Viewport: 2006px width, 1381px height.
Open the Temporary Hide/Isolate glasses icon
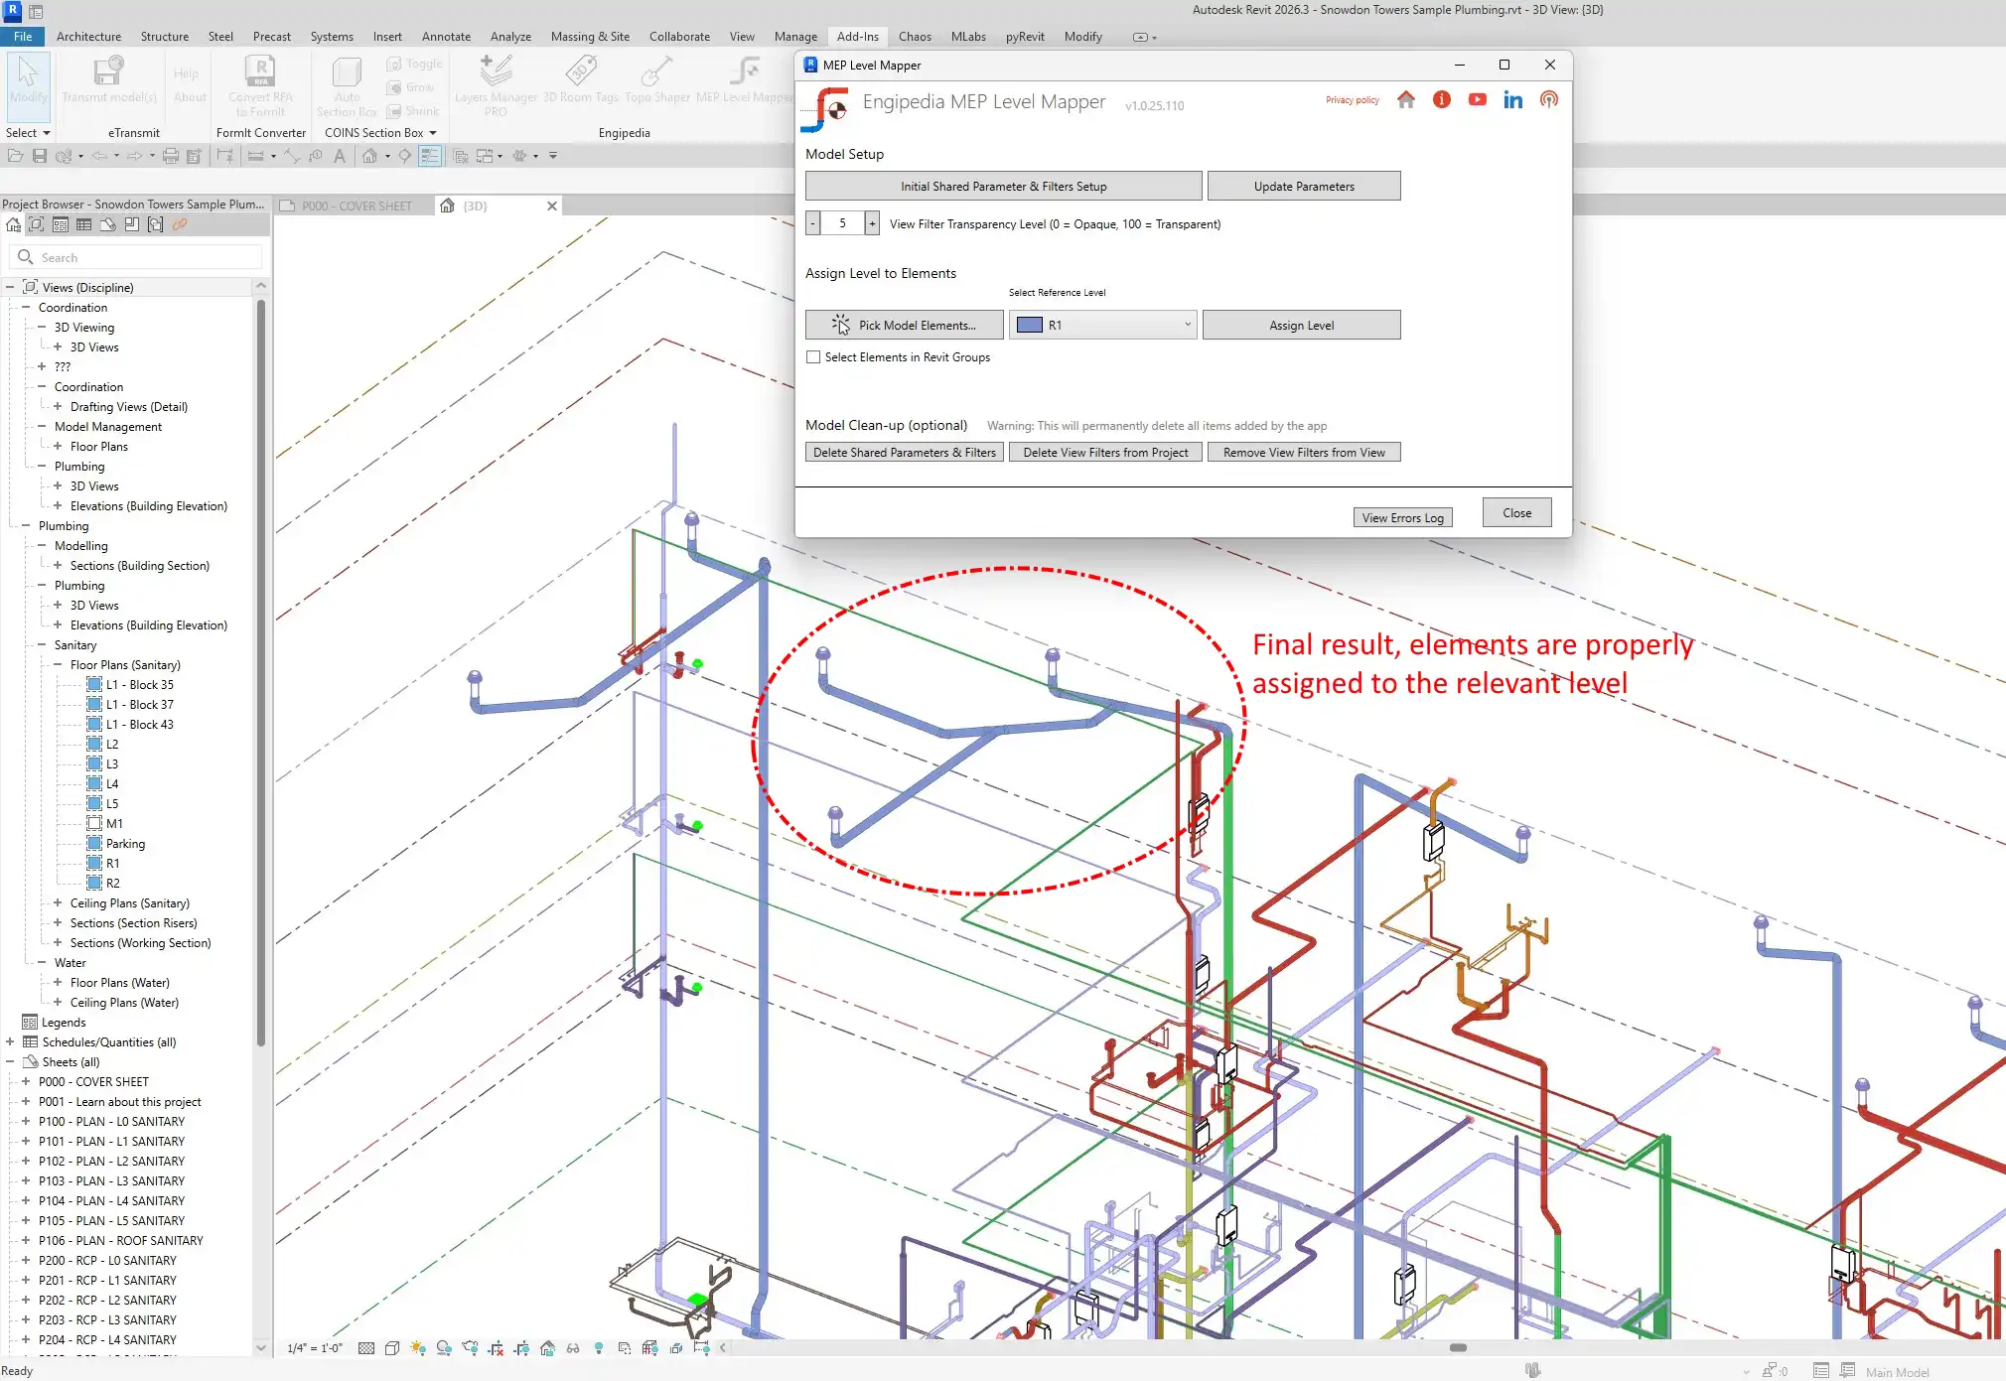[573, 1348]
